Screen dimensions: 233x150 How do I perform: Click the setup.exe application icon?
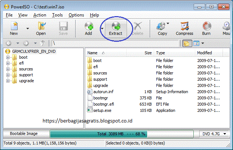[x=90, y=110]
